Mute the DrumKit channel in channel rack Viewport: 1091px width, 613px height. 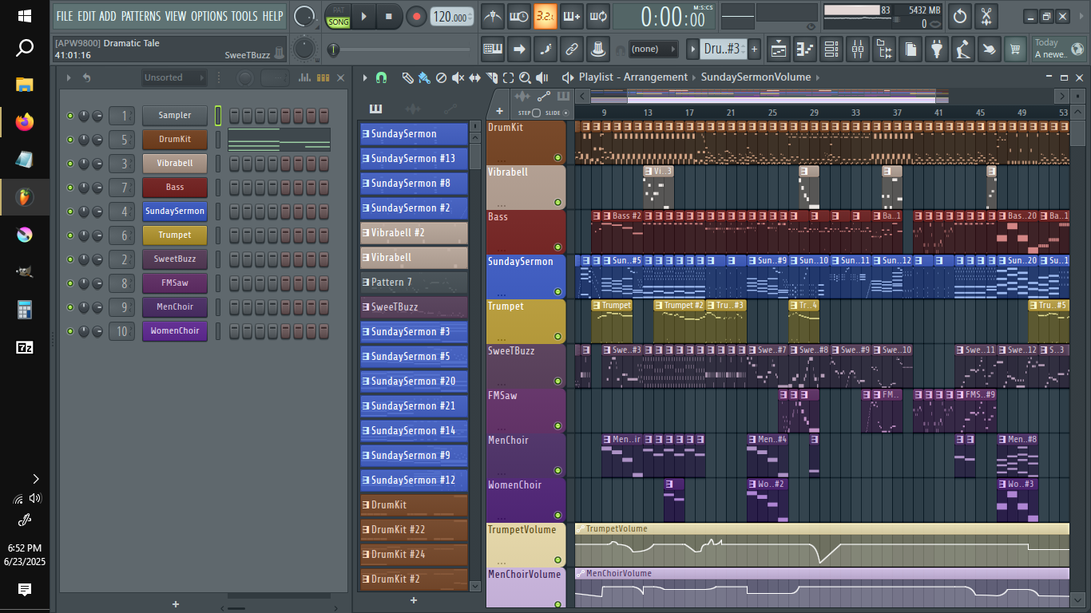[70, 140]
